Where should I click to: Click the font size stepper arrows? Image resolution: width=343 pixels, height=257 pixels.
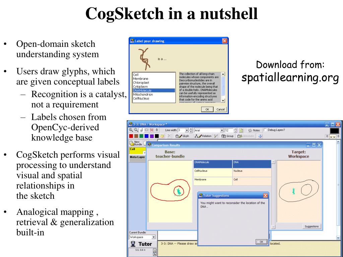pyautogui.click(x=235, y=130)
